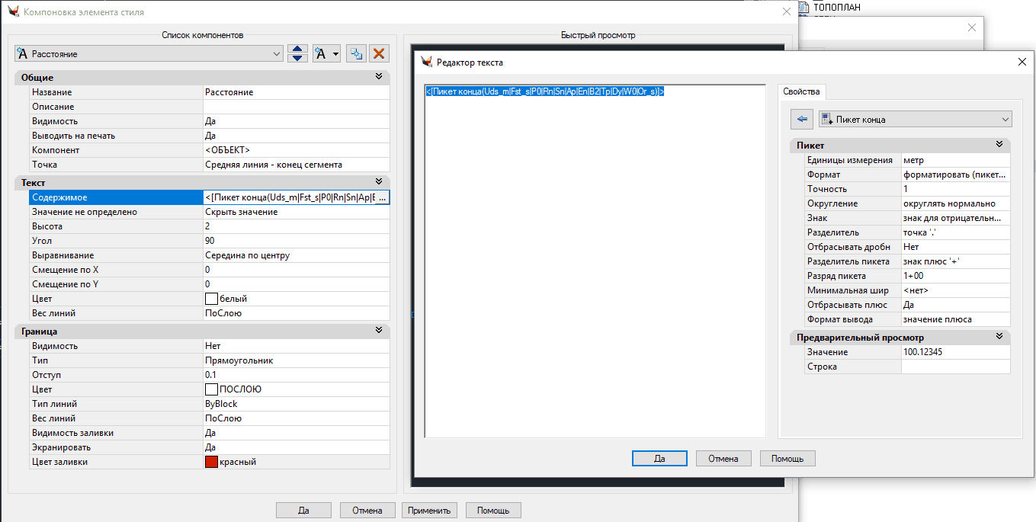Viewport: 1036px width, 522px height.
Task: Click the white text color swatch
Action: coord(211,299)
